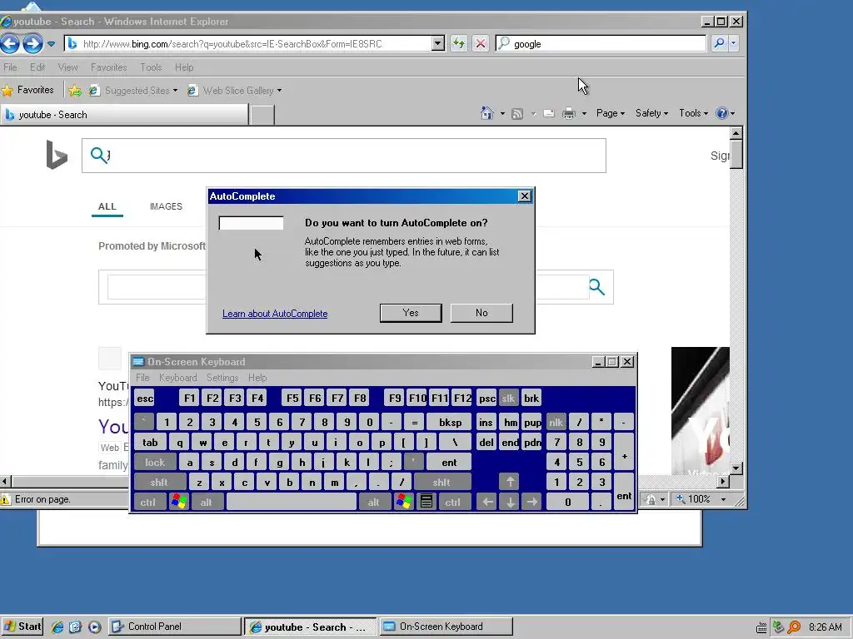Click the left Windows logo key
The image size is (853, 639).
(x=178, y=502)
